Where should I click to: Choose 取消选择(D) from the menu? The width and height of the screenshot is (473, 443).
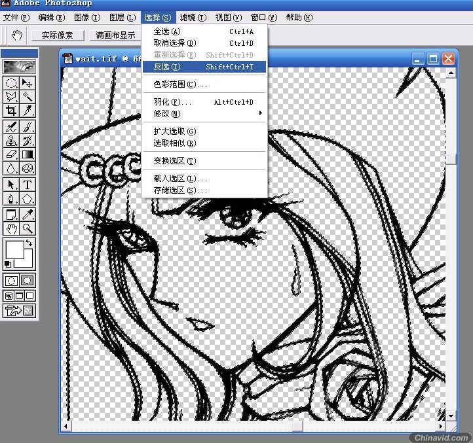(x=204, y=43)
